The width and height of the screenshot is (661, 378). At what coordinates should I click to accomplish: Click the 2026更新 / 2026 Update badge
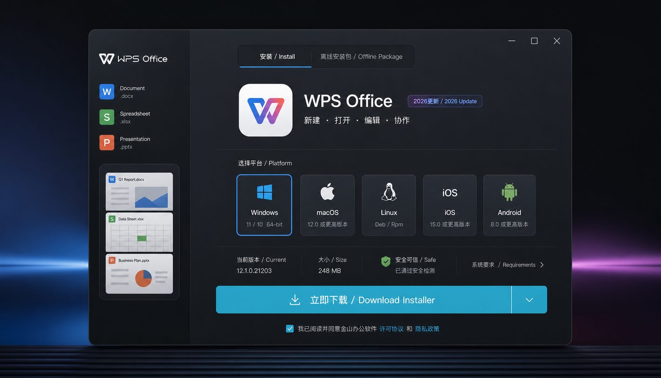(x=445, y=101)
